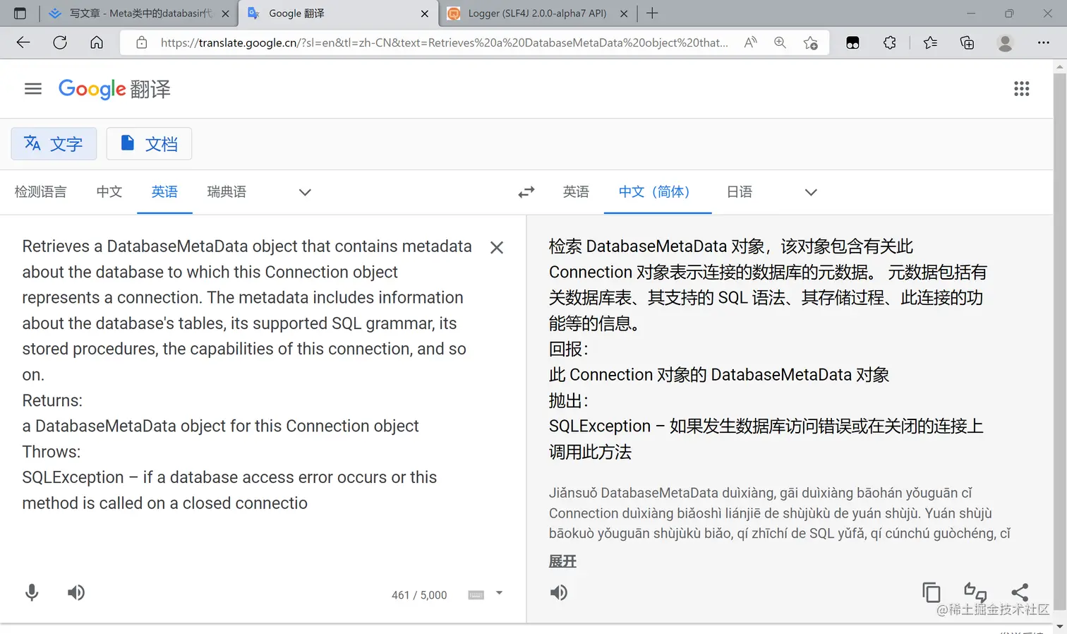Select 日语 as target language
Screen dimensions: 1067x634
click(740, 192)
